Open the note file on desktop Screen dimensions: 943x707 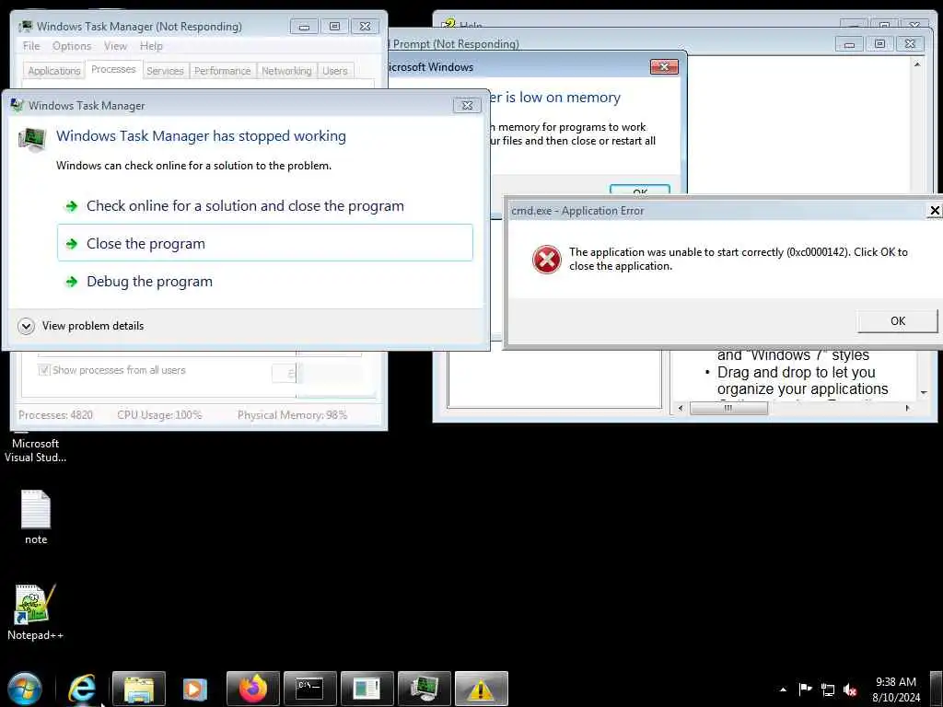[x=36, y=517]
